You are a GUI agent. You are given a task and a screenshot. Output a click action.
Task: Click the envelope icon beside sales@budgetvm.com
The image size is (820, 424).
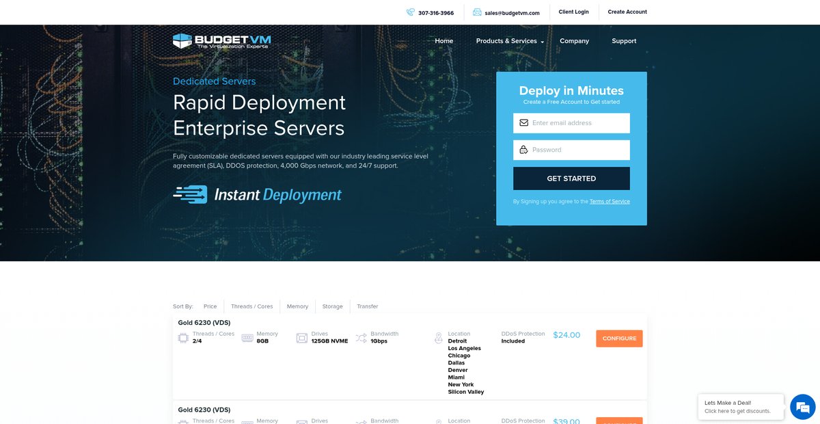pyautogui.click(x=477, y=12)
